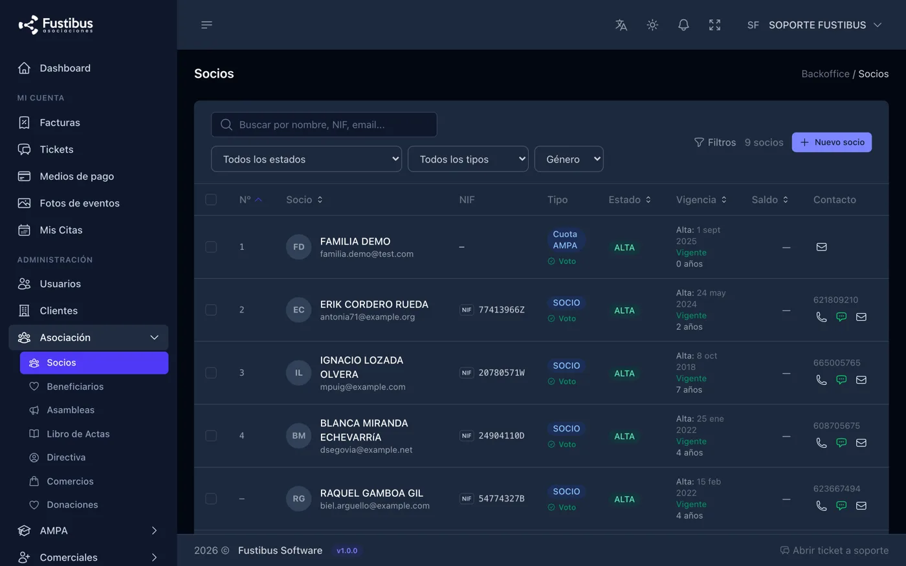The image size is (906, 566).
Task: Go to Facturas in Mi Cuenta
Action: pos(60,122)
